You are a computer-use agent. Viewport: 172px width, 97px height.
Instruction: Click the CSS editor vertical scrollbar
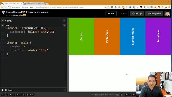click(66, 70)
